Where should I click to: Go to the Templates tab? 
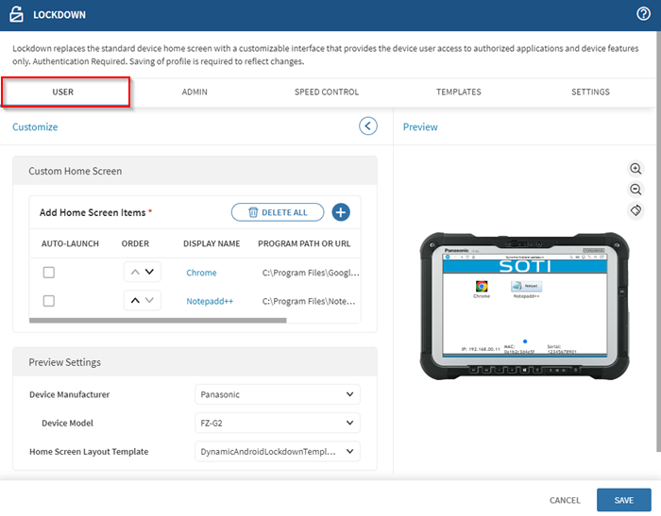(459, 92)
